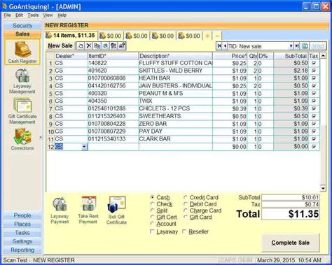Expand the Settings sidebar section
The height and width of the screenshot is (265, 332).
tap(22, 241)
